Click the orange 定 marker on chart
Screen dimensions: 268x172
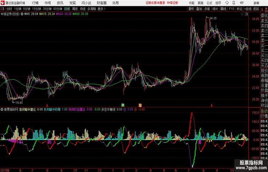pyautogui.click(x=140, y=105)
